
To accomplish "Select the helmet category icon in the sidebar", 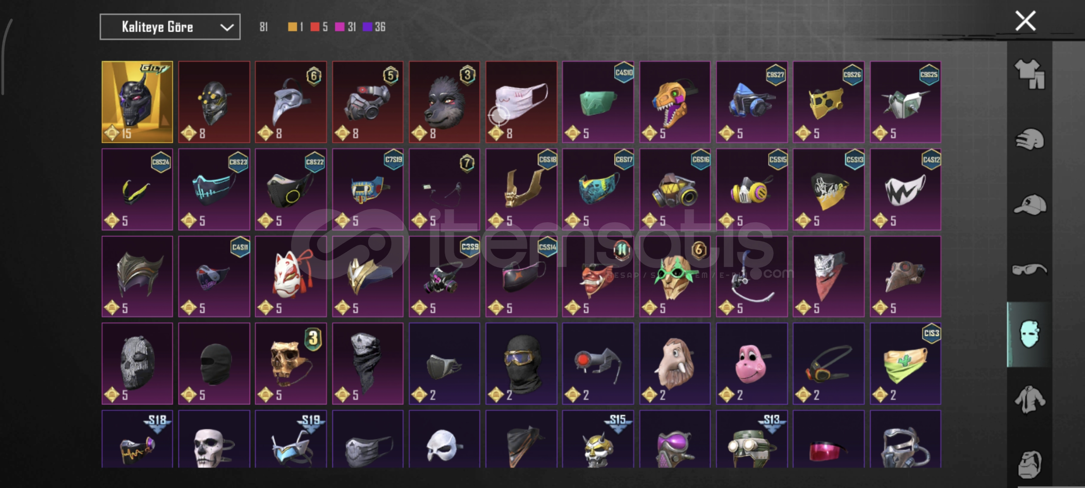I will [x=1029, y=139].
